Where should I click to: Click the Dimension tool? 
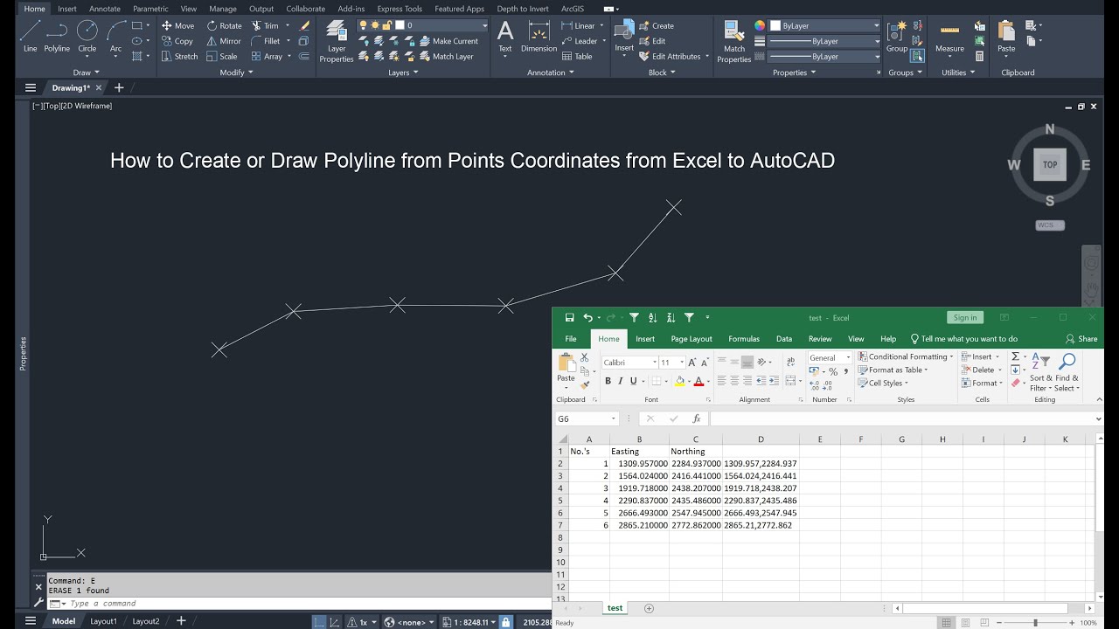click(x=539, y=36)
